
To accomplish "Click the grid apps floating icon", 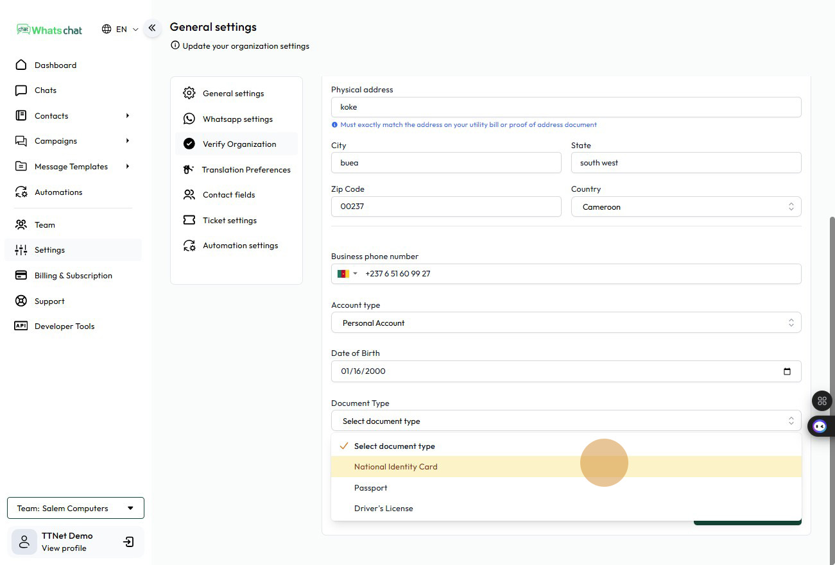I will (x=822, y=401).
